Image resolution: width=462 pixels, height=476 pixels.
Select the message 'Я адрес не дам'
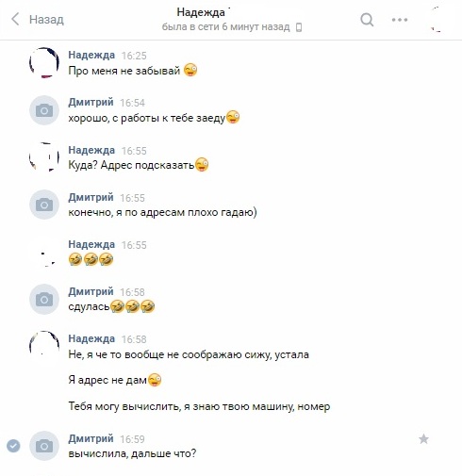tap(115, 380)
